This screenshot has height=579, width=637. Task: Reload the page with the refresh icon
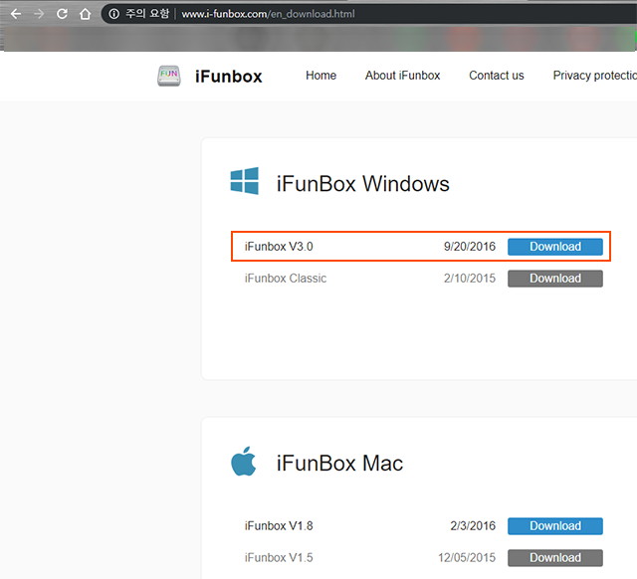click(x=62, y=14)
